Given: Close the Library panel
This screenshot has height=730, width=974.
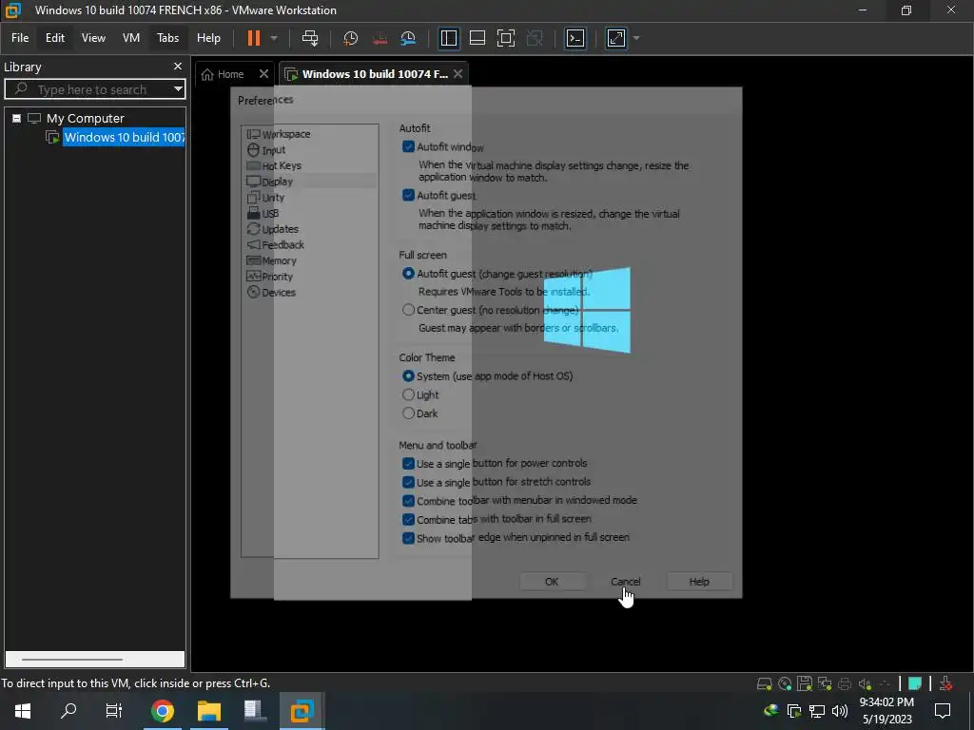Looking at the screenshot, I should click(178, 66).
